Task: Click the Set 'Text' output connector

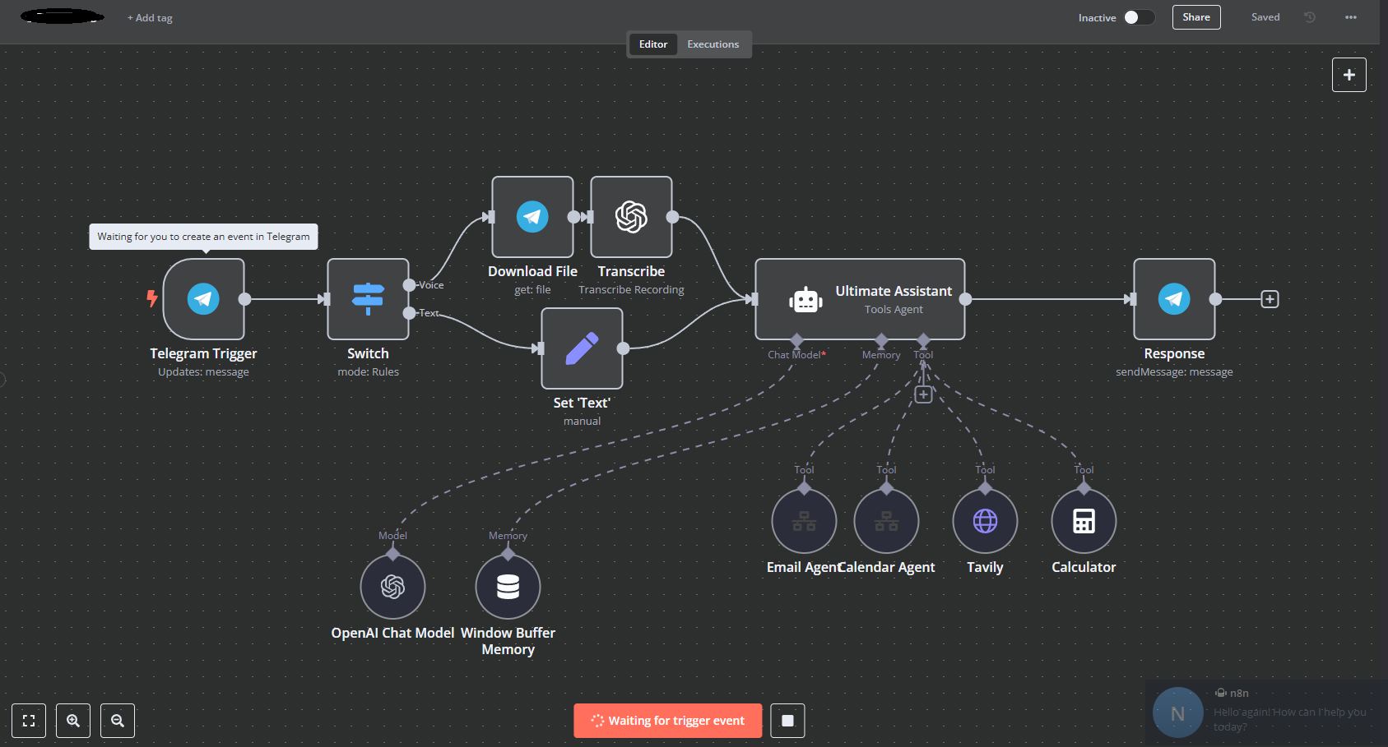Action: [x=623, y=348]
